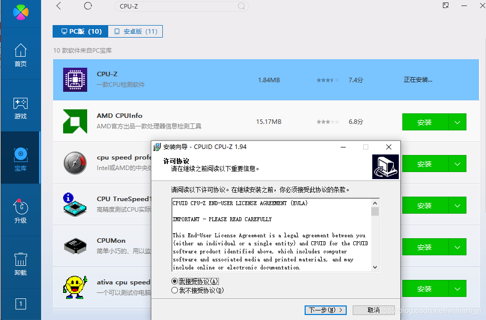The width and height of the screenshot is (486, 320).
Task: Expand install options arrow for CPU TrueSpeed
Action: (x=457, y=205)
